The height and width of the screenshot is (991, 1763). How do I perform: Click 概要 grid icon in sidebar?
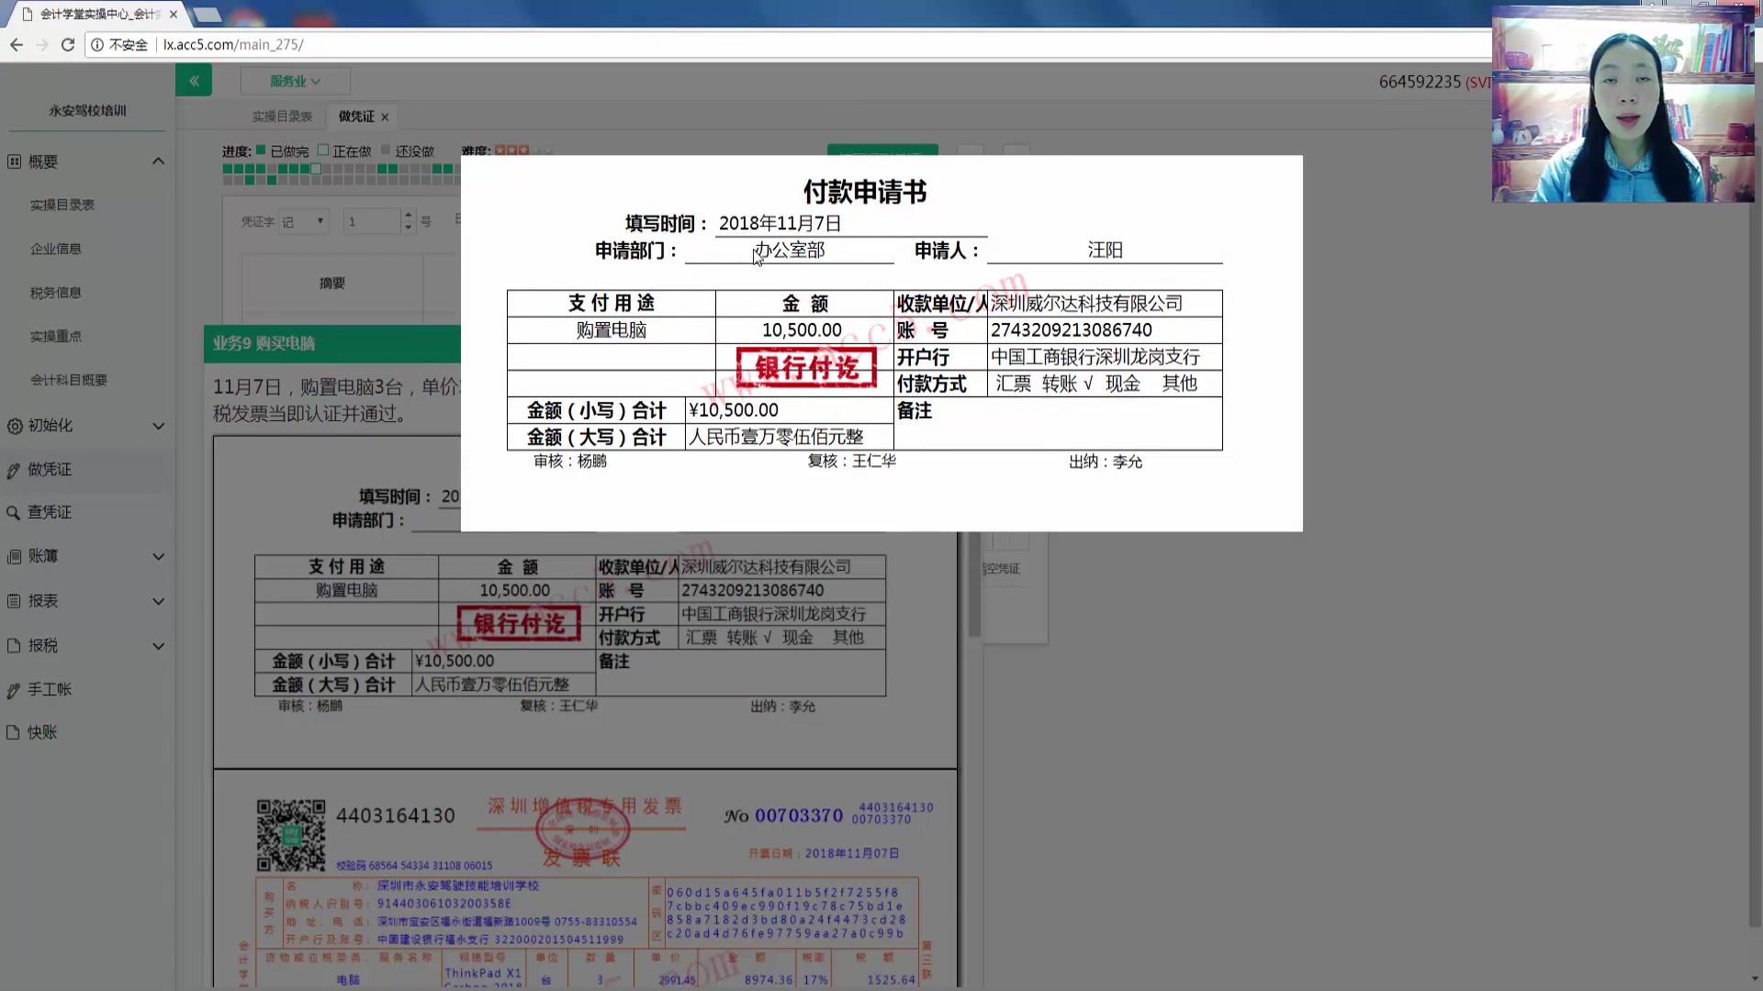[x=14, y=161]
